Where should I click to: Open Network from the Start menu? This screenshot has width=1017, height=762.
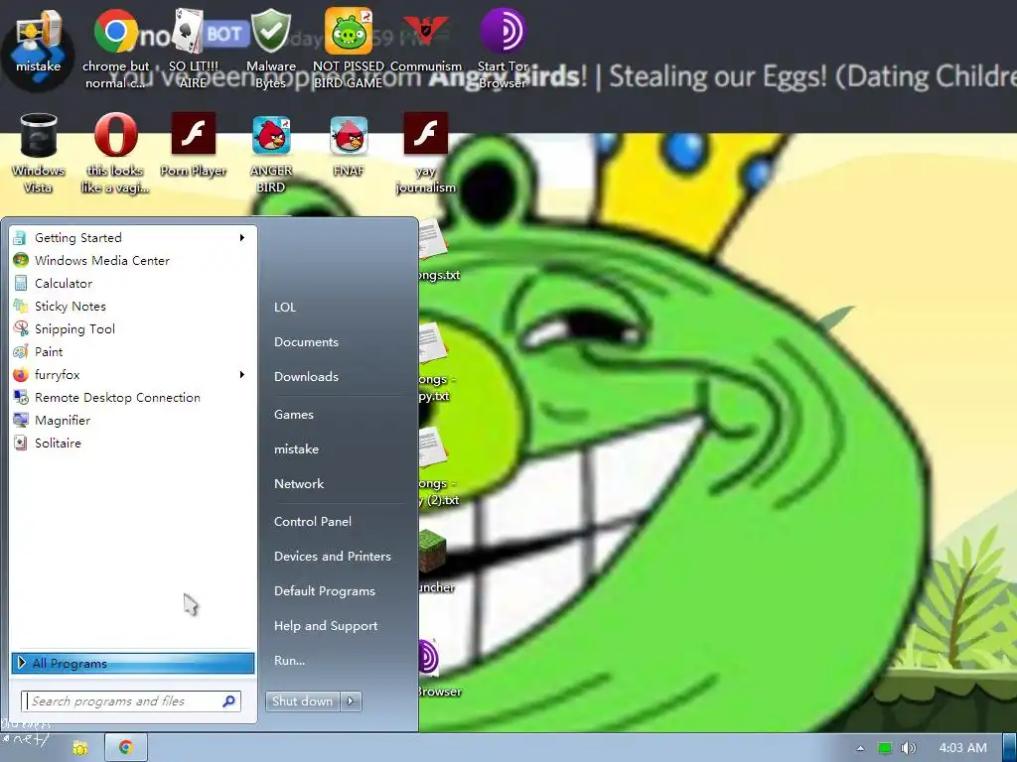pos(299,484)
